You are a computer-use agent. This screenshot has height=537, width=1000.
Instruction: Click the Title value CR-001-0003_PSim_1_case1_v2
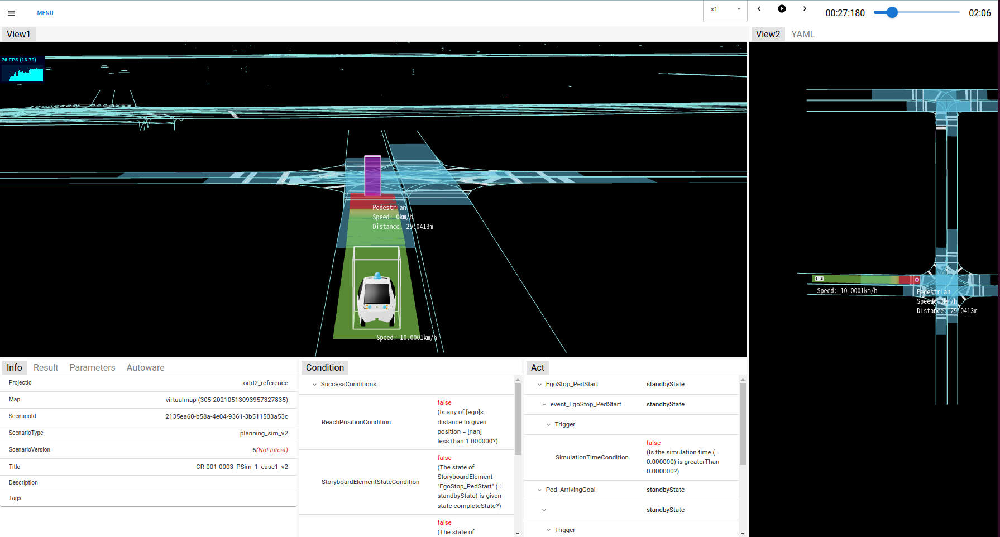tap(242, 467)
